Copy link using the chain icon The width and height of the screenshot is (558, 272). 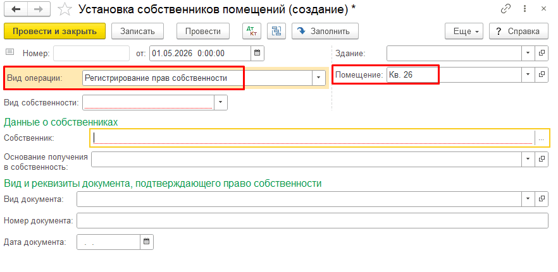(505, 9)
